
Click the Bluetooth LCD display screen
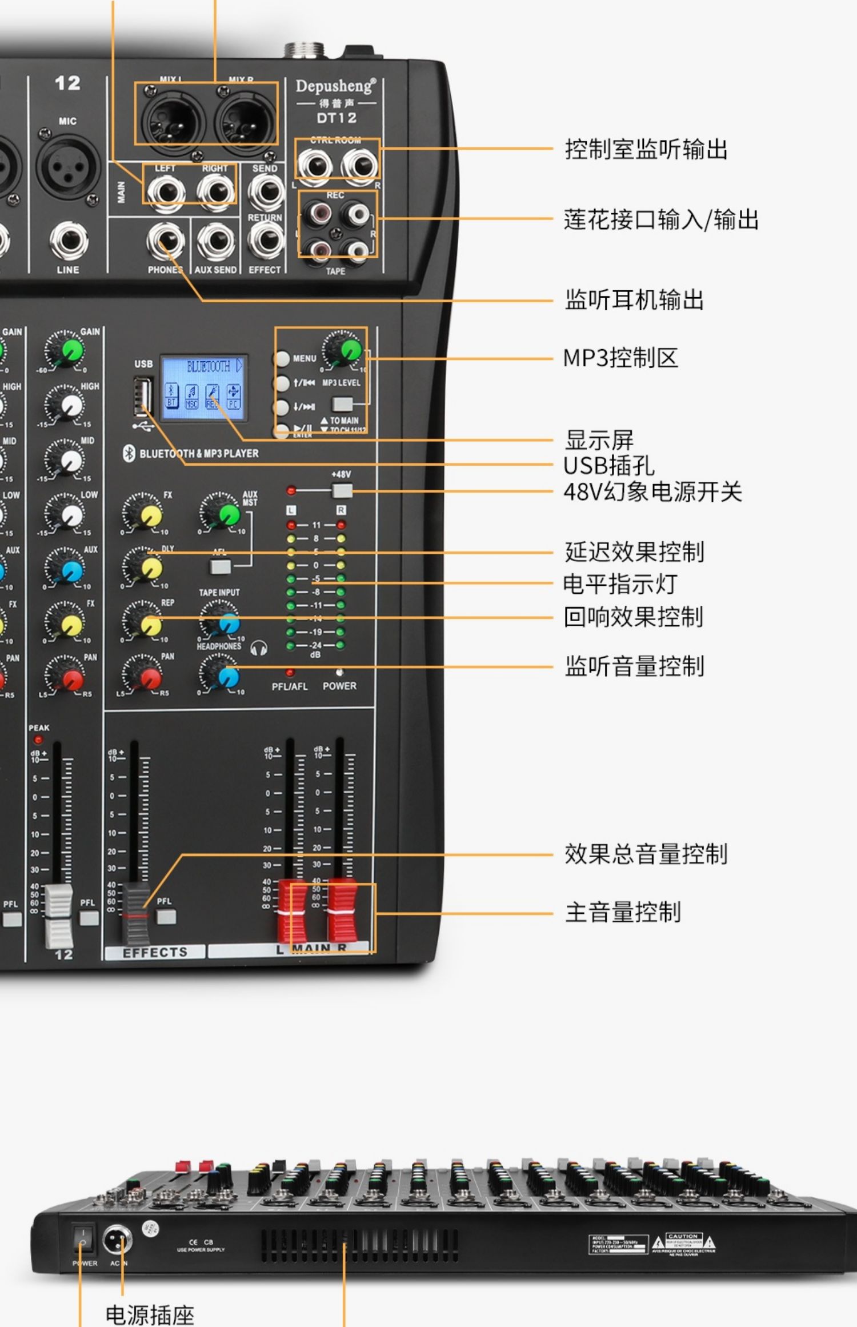[203, 387]
